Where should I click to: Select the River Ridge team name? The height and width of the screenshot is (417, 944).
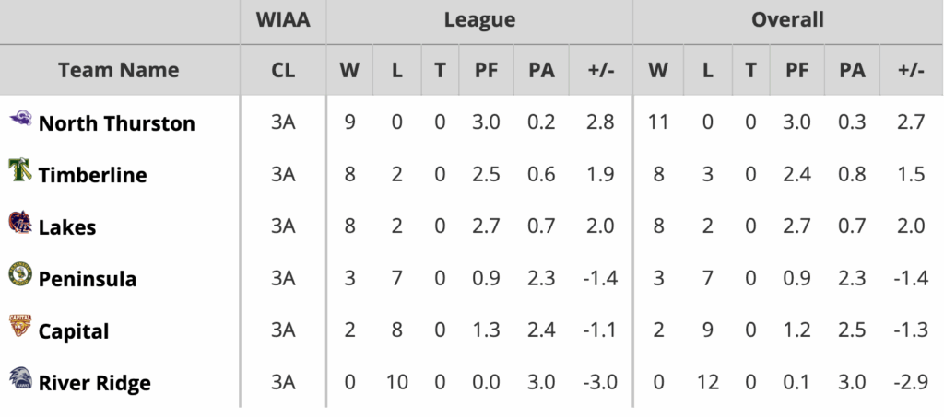pyautogui.click(x=95, y=382)
